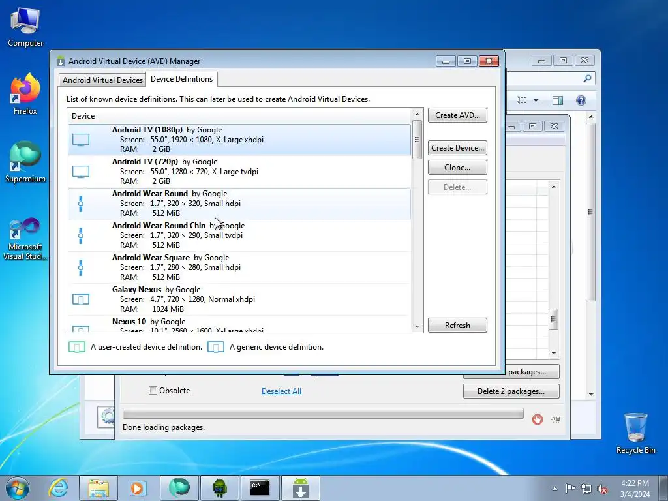This screenshot has width=668, height=501.
Task: Click Deselect All link
Action: click(x=281, y=391)
